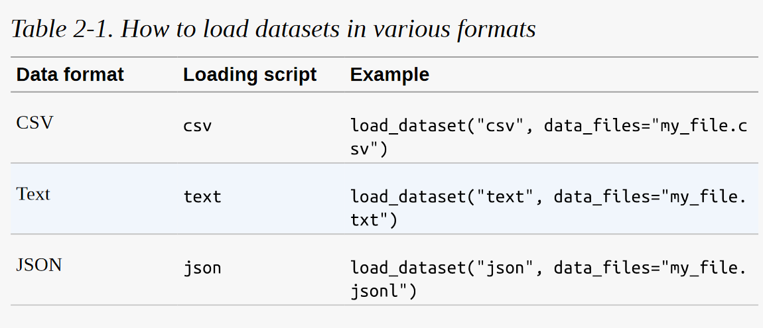
Task: Click the table caption "Table 2-1"
Action: [x=61, y=29]
